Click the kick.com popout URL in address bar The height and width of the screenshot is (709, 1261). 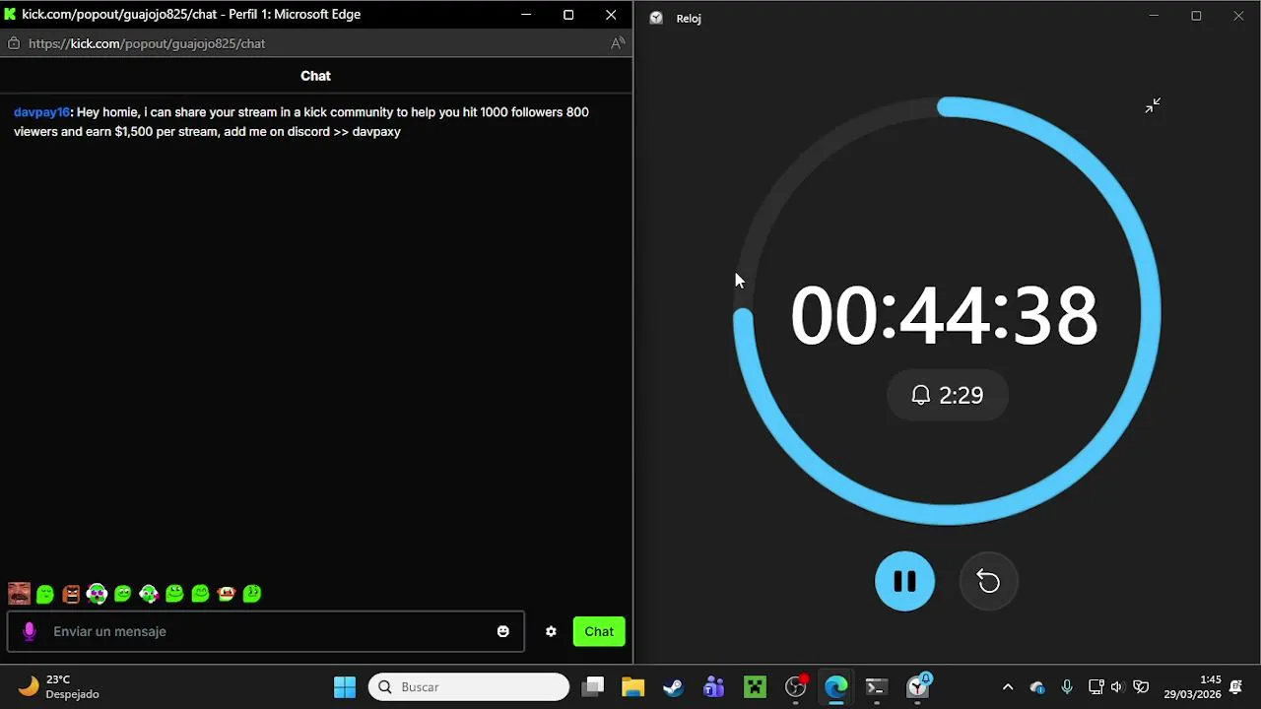147,43
